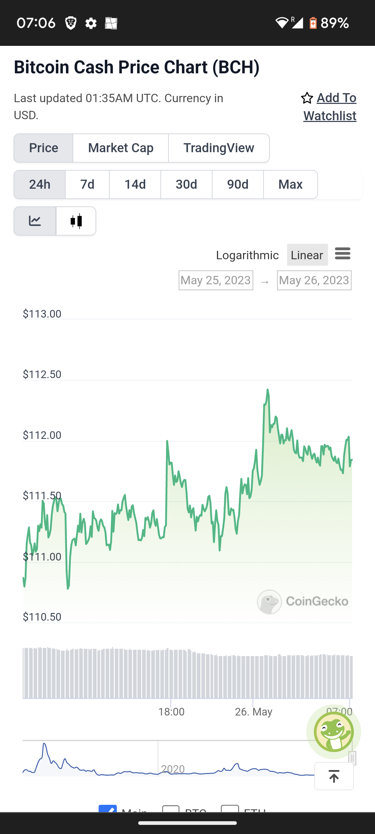Open the chart hamburger menu
The image size is (375, 834).
[x=343, y=254]
